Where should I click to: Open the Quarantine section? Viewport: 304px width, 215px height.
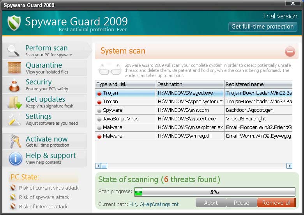[x=45, y=68]
